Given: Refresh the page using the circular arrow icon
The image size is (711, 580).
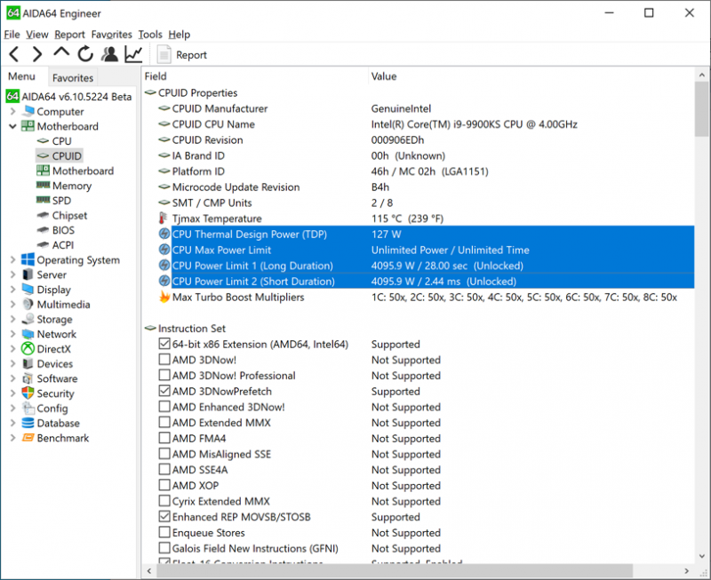Looking at the screenshot, I should (x=85, y=54).
